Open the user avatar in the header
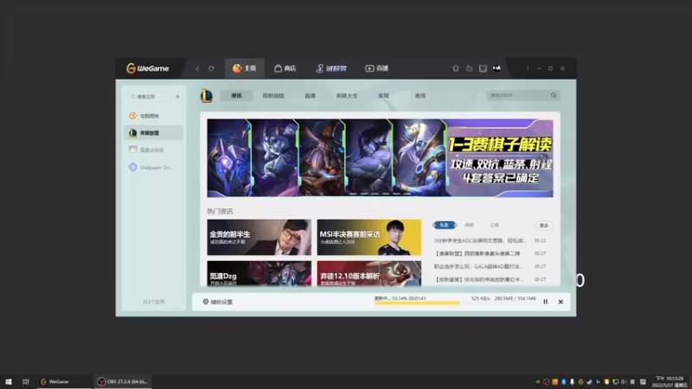 tap(497, 68)
